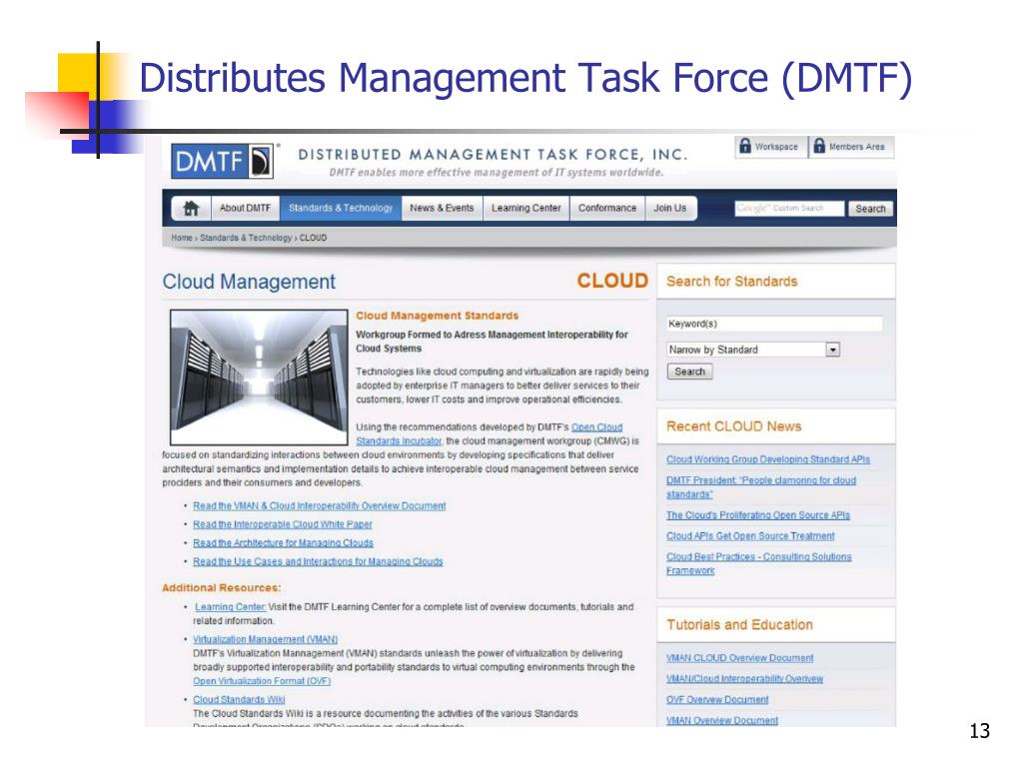Click Home breadcrumb link
Viewport: 1023px width, 767px height.
coord(182,238)
